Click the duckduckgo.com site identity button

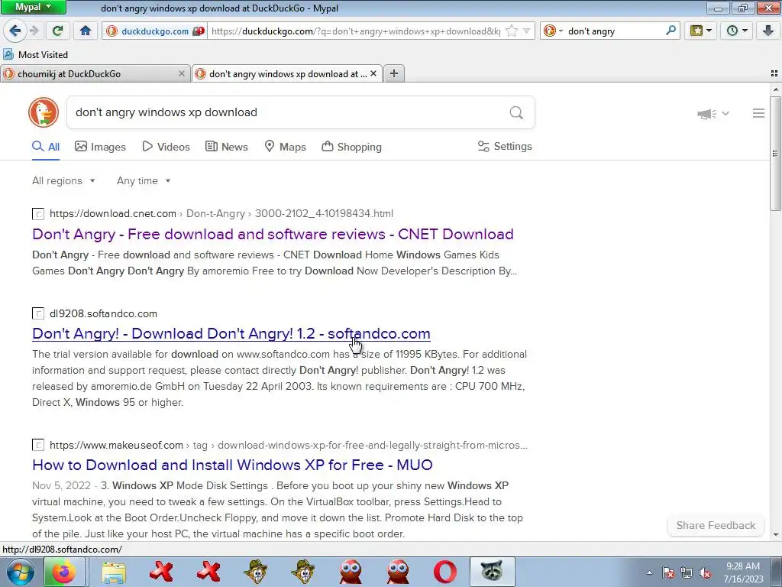[155, 31]
